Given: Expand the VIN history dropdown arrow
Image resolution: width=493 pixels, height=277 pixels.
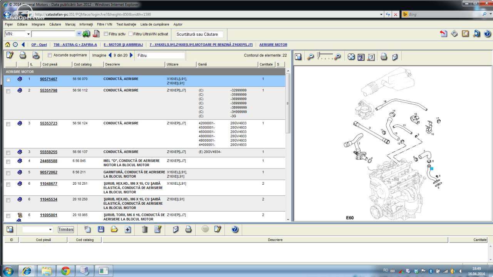Looking at the screenshot, I should point(79,34).
